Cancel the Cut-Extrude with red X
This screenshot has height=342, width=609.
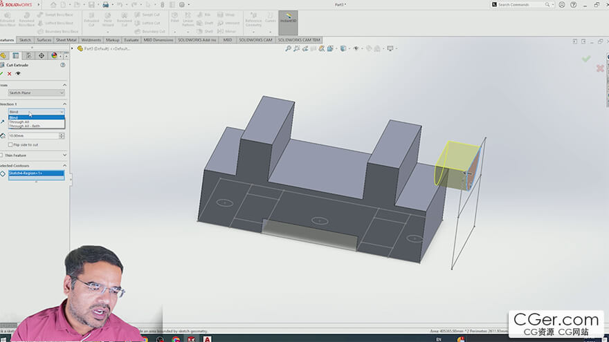(x=10, y=73)
